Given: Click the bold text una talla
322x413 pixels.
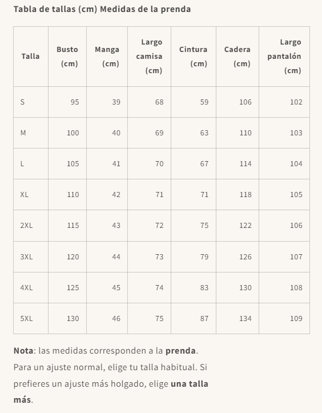Looking at the screenshot, I should 190,384.
